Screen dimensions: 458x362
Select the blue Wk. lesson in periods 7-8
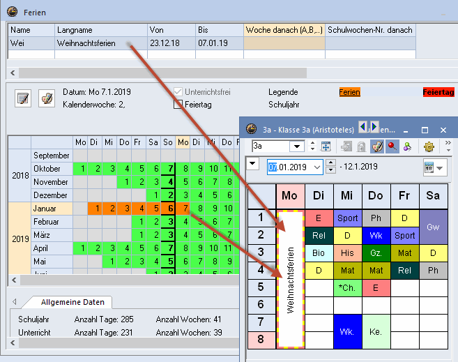347,331
